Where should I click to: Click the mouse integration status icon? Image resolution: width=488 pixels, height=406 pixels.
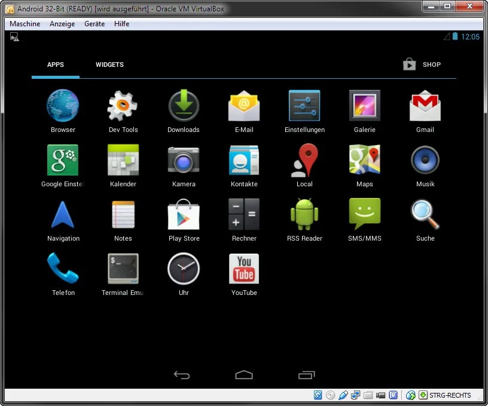pyautogui.click(x=410, y=395)
